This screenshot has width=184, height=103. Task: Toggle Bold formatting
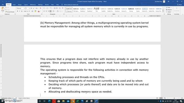(x=18, y=11)
